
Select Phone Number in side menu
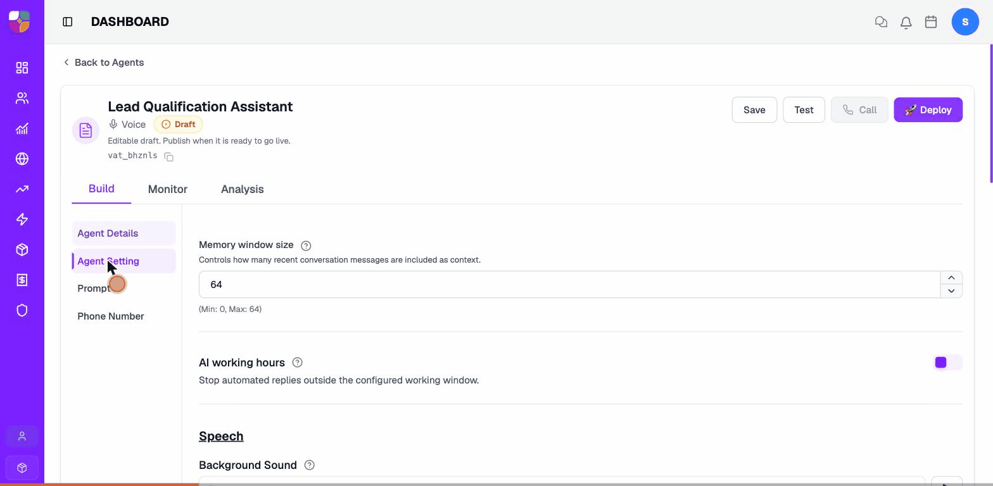tap(123, 316)
